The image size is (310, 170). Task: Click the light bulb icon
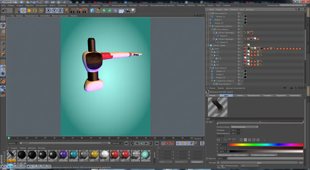click(x=133, y=11)
